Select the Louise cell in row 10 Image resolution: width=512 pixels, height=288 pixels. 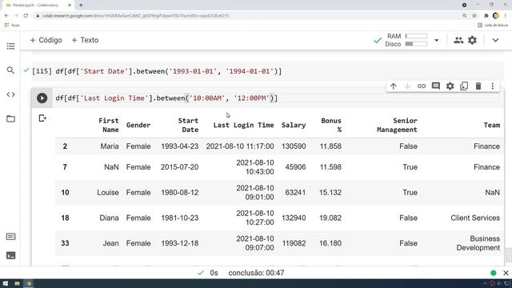108,193
